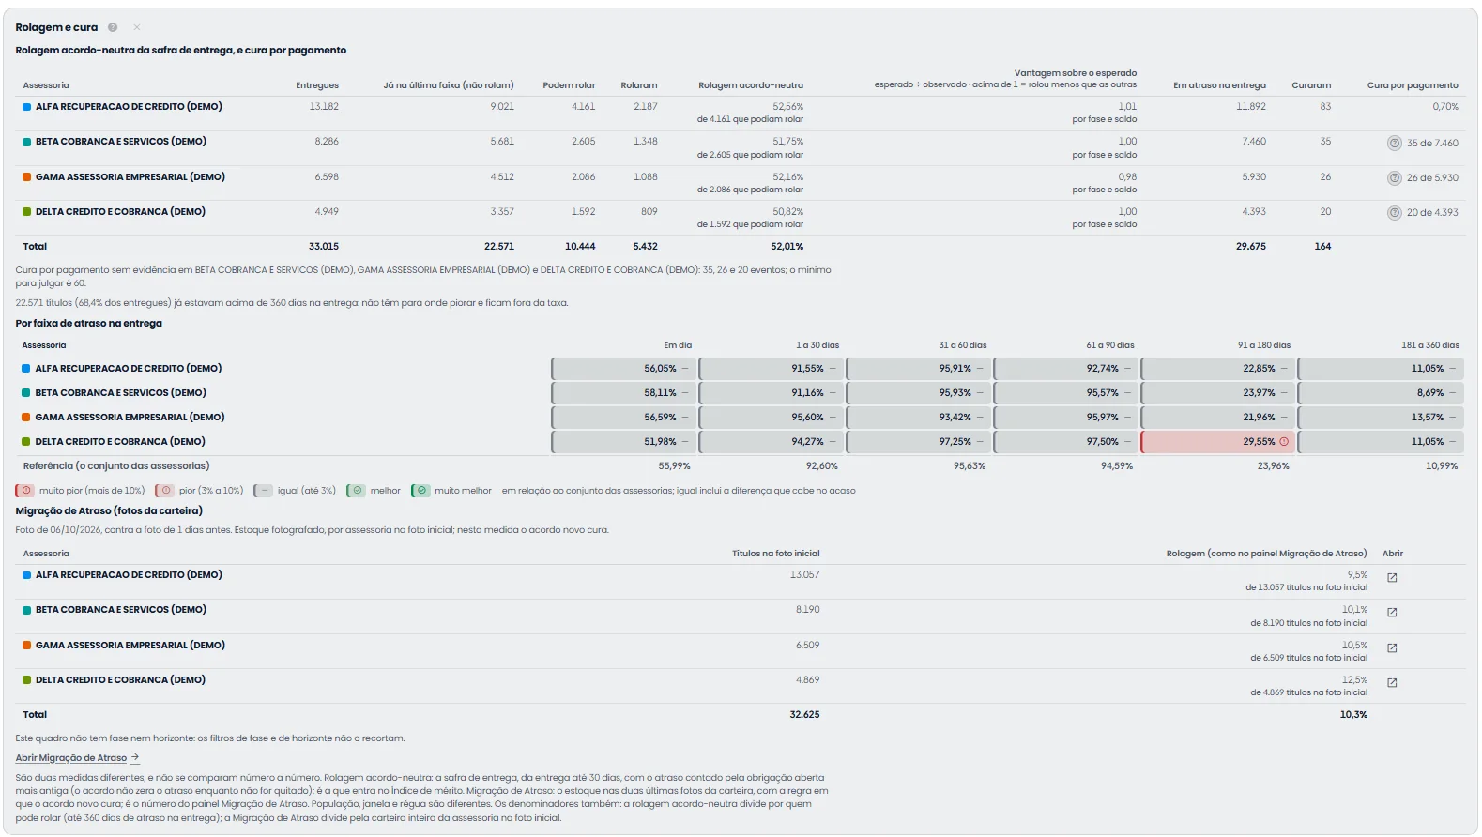
Task: Open migration detail for GAMA ASSESSORIA row
Action: [x=1392, y=648]
